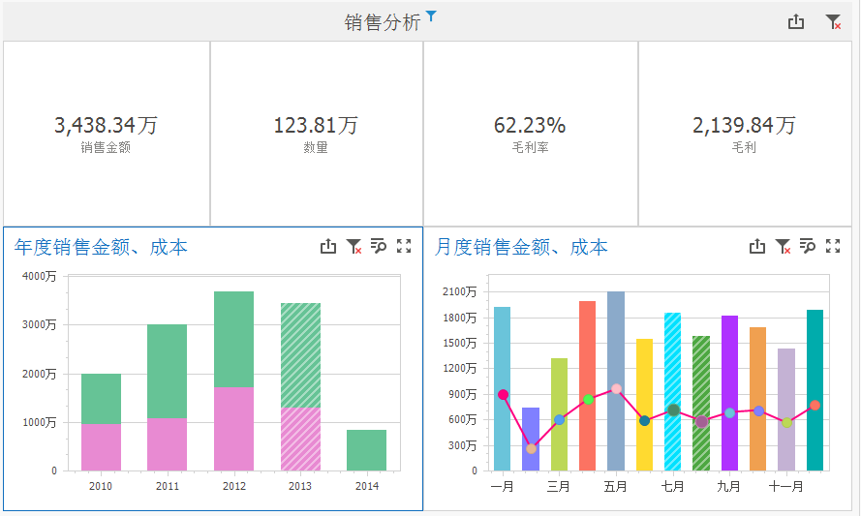The width and height of the screenshot is (861, 516).
Task: Clear filter on the 年度销售金额、成本 chart
Action: (x=354, y=247)
